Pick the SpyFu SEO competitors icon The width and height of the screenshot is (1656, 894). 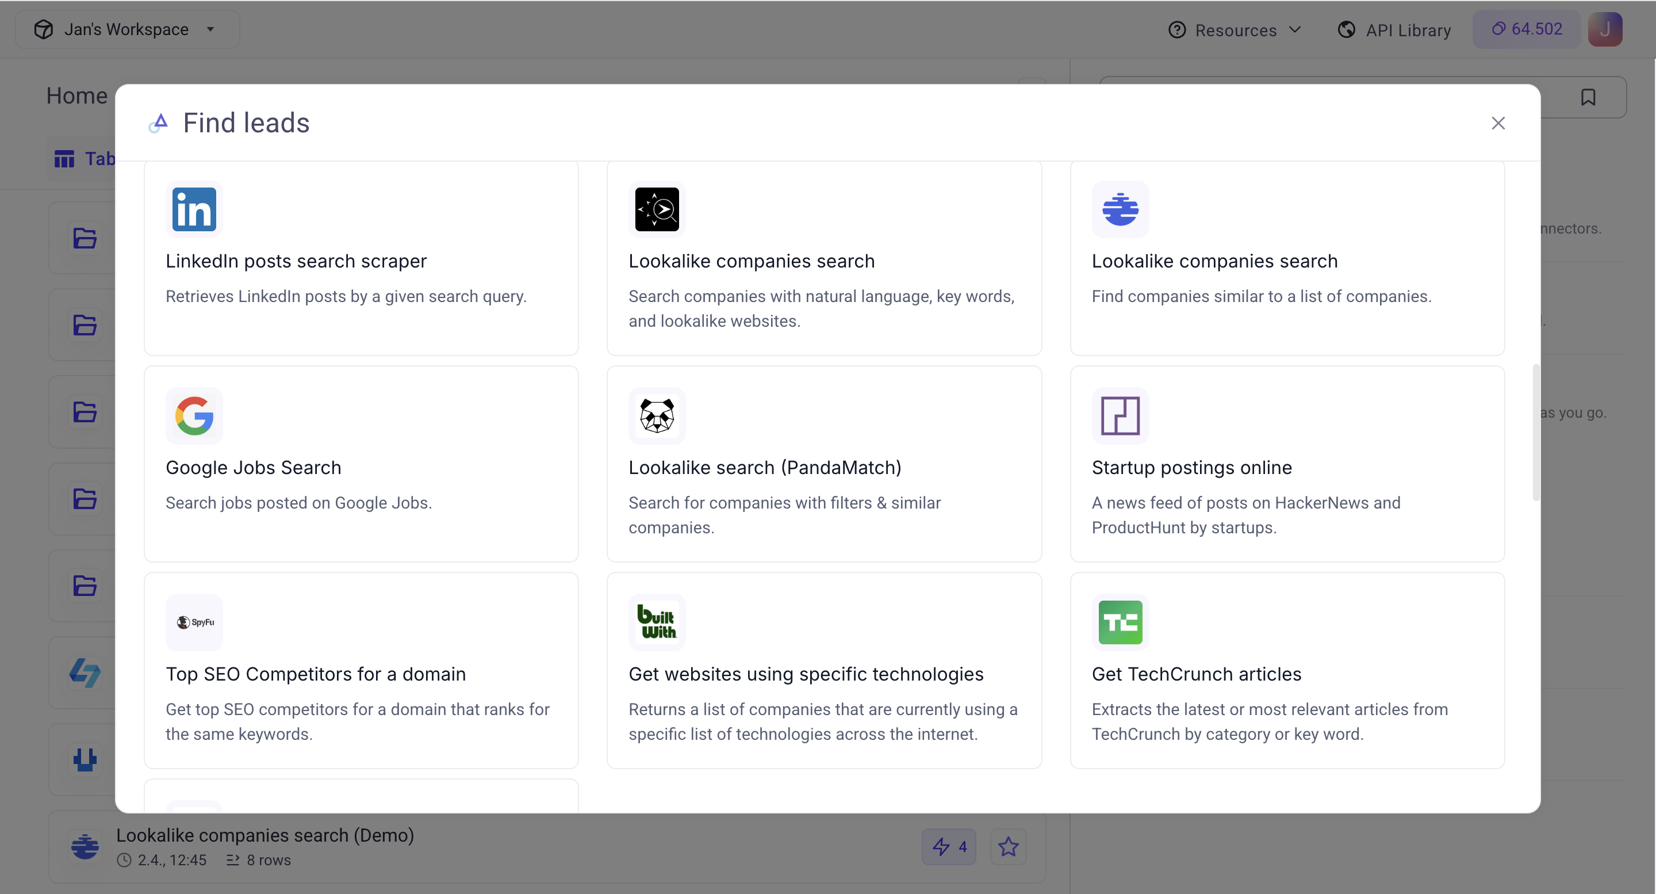(x=194, y=622)
